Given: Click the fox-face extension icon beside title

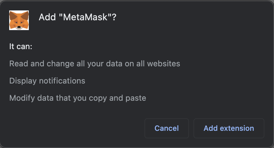Looking at the screenshot, I should tap(19, 20).
